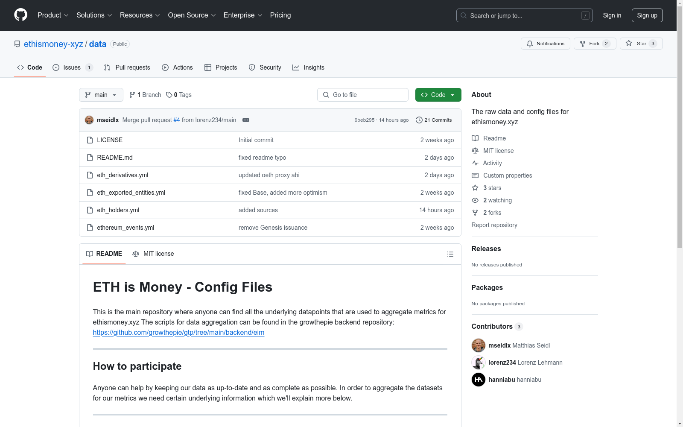Select the Code tab
683x427 pixels.
pos(29,67)
